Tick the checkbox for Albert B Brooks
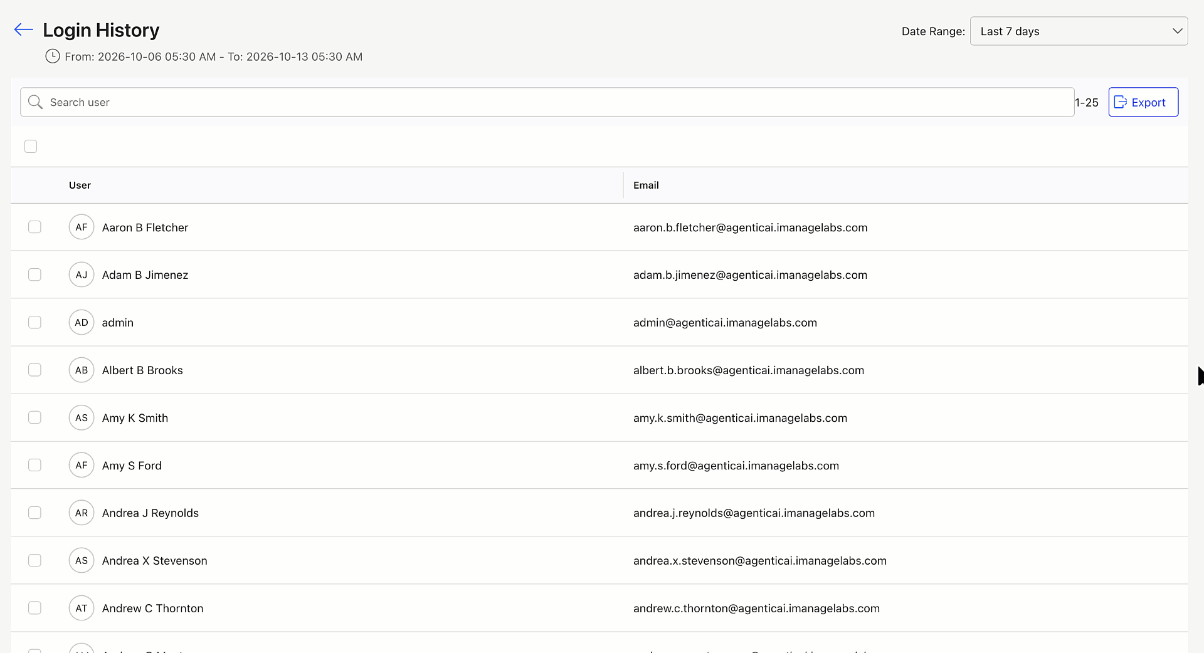Image resolution: width=1204 pixels, height=653 pixels. coord(34,370)
